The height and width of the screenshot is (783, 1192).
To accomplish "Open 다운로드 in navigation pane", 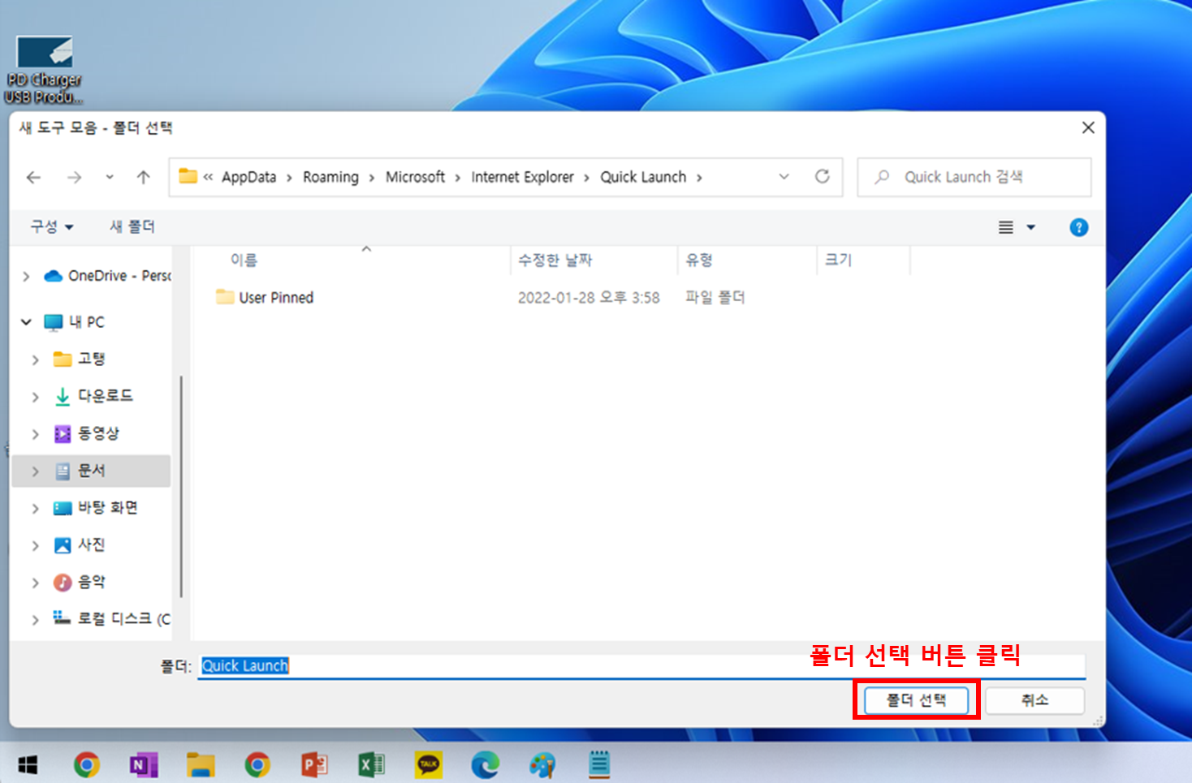I will pyautogui.click(x=105, y=396).
